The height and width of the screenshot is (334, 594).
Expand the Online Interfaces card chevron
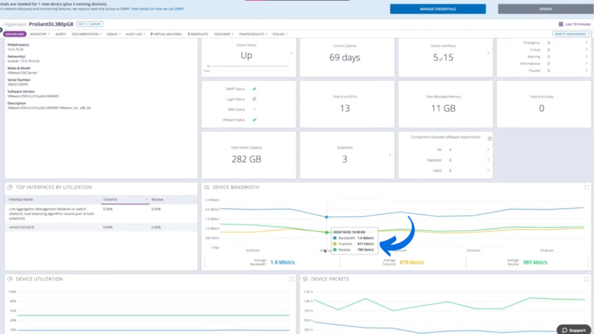coord(488,53)
